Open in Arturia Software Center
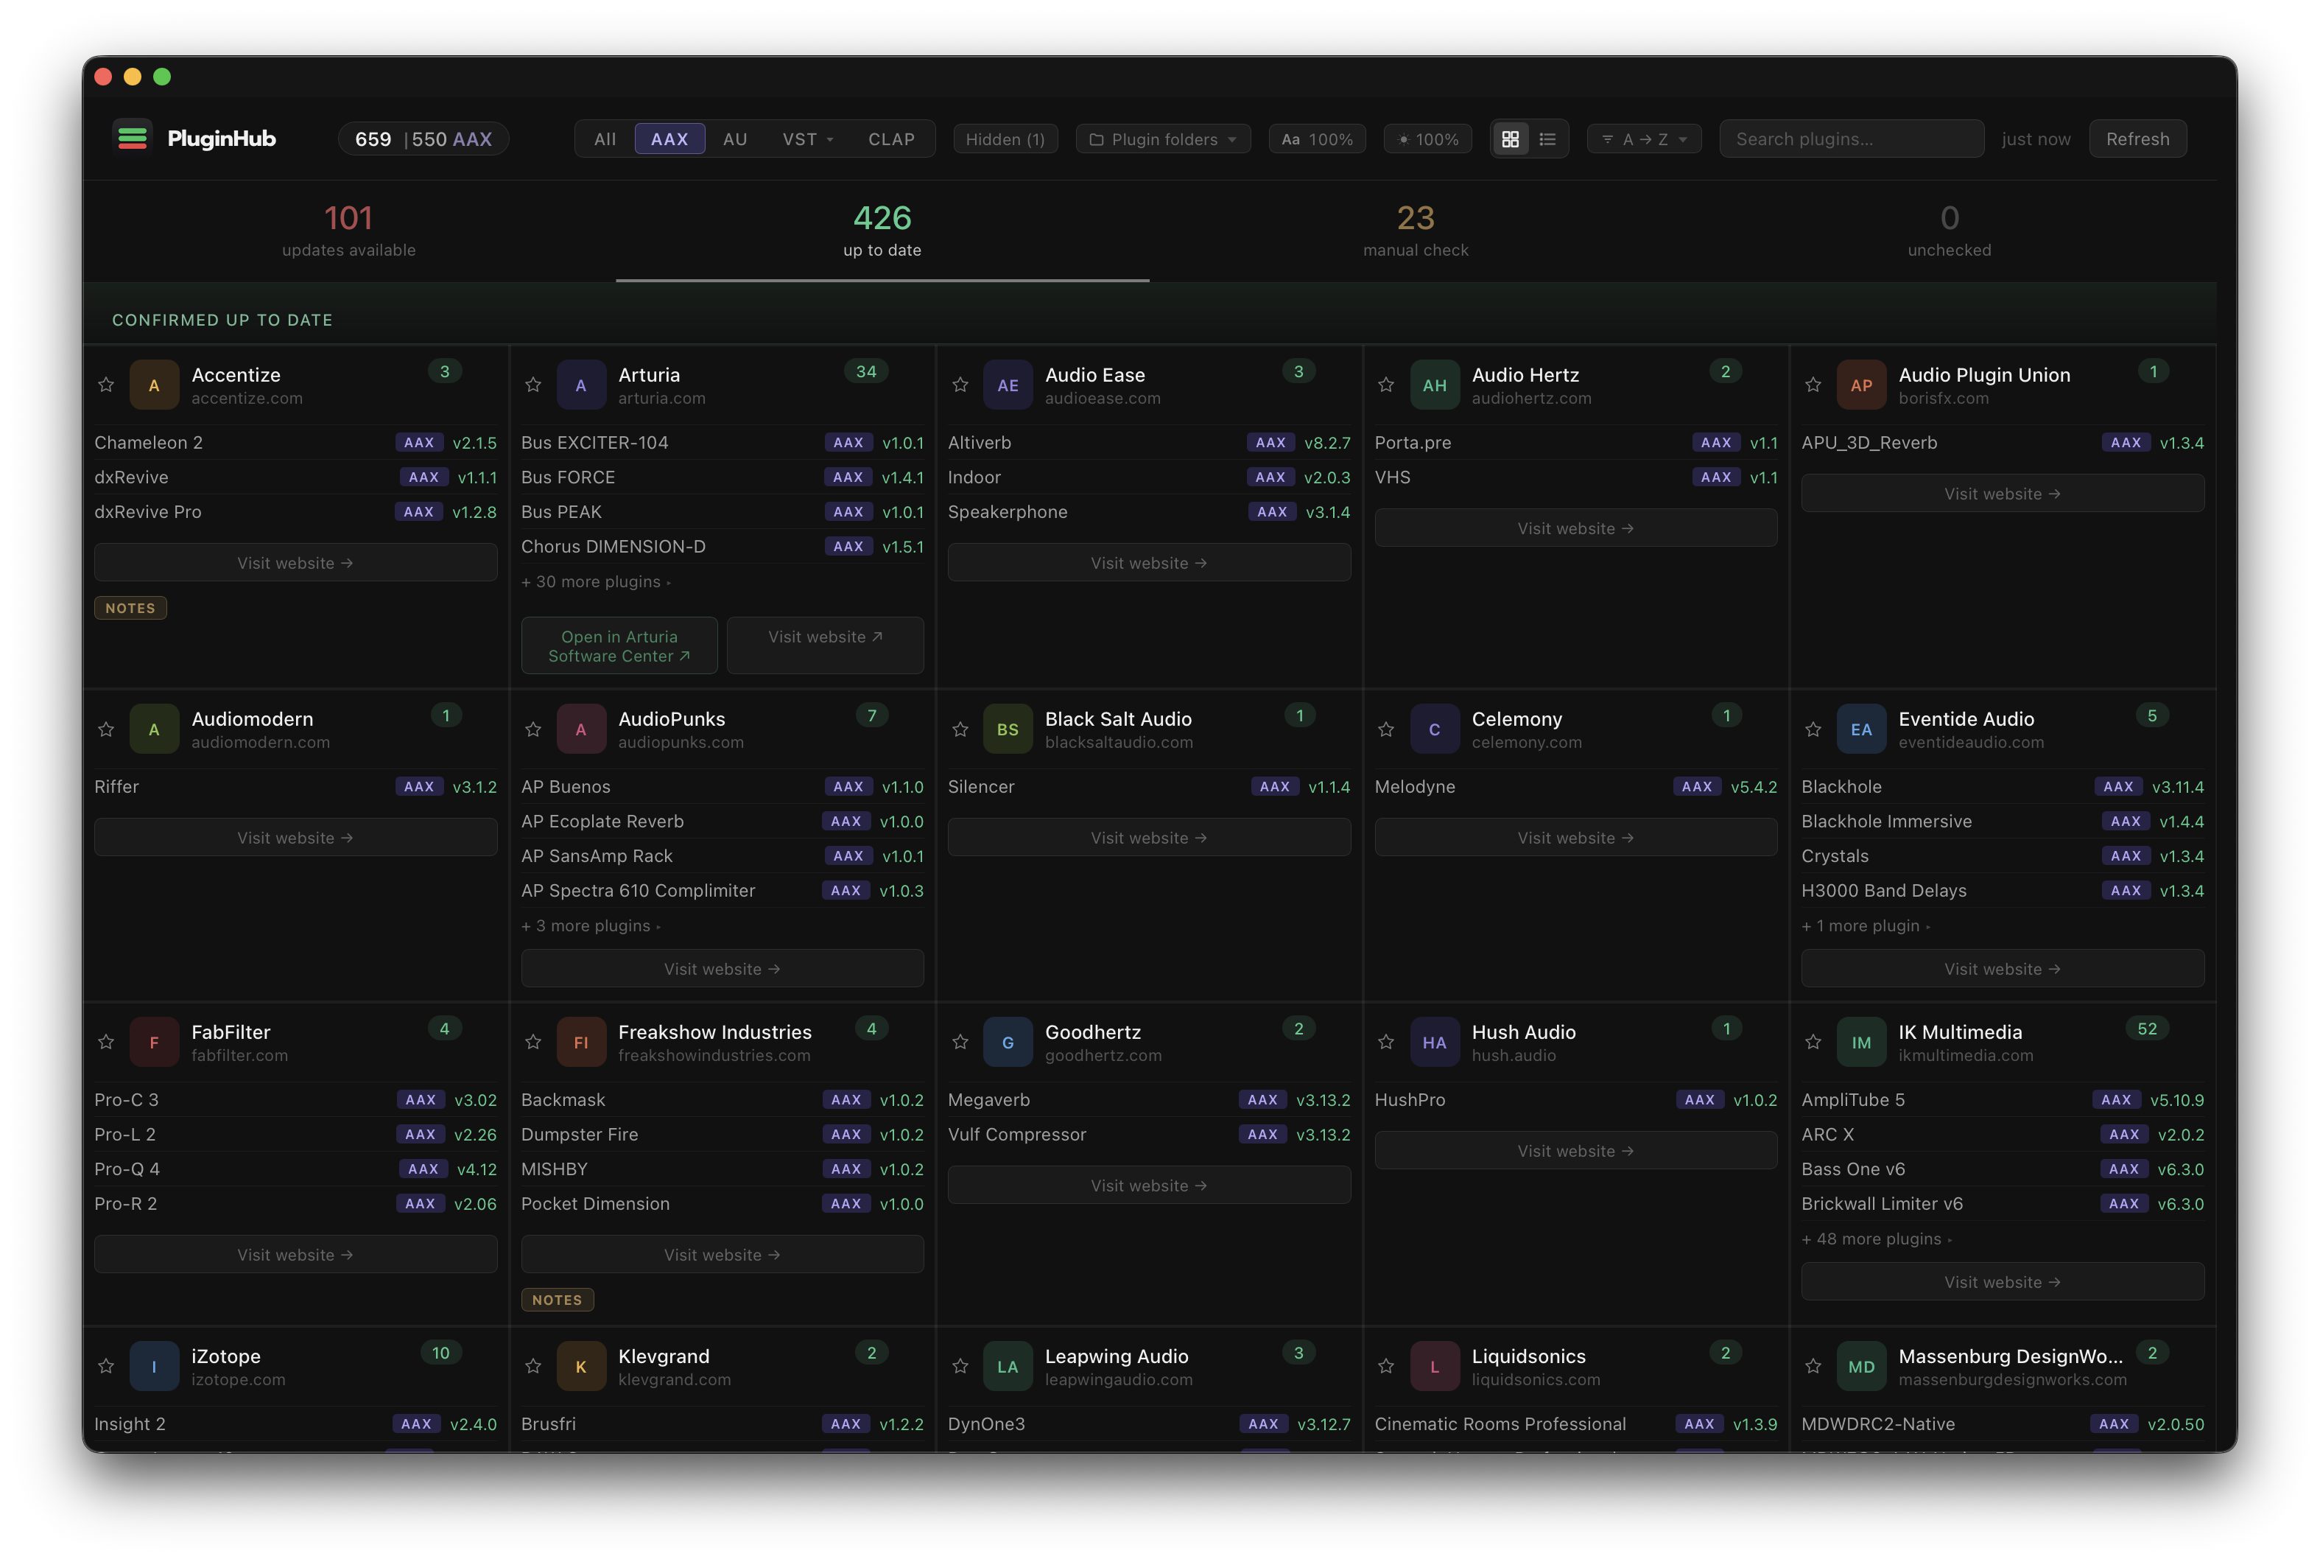Viewport: 2320px width, 1562px height. tap(619, 645)
